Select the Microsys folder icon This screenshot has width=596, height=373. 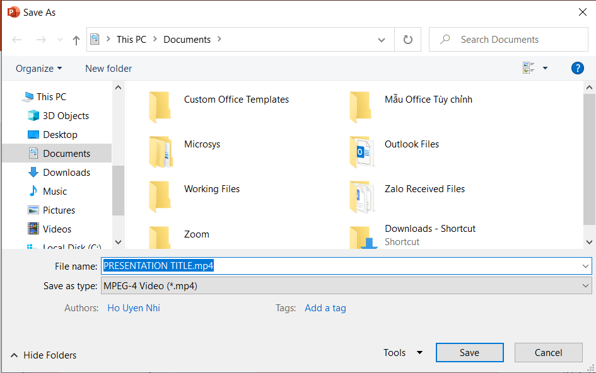(x=160, y=151)
